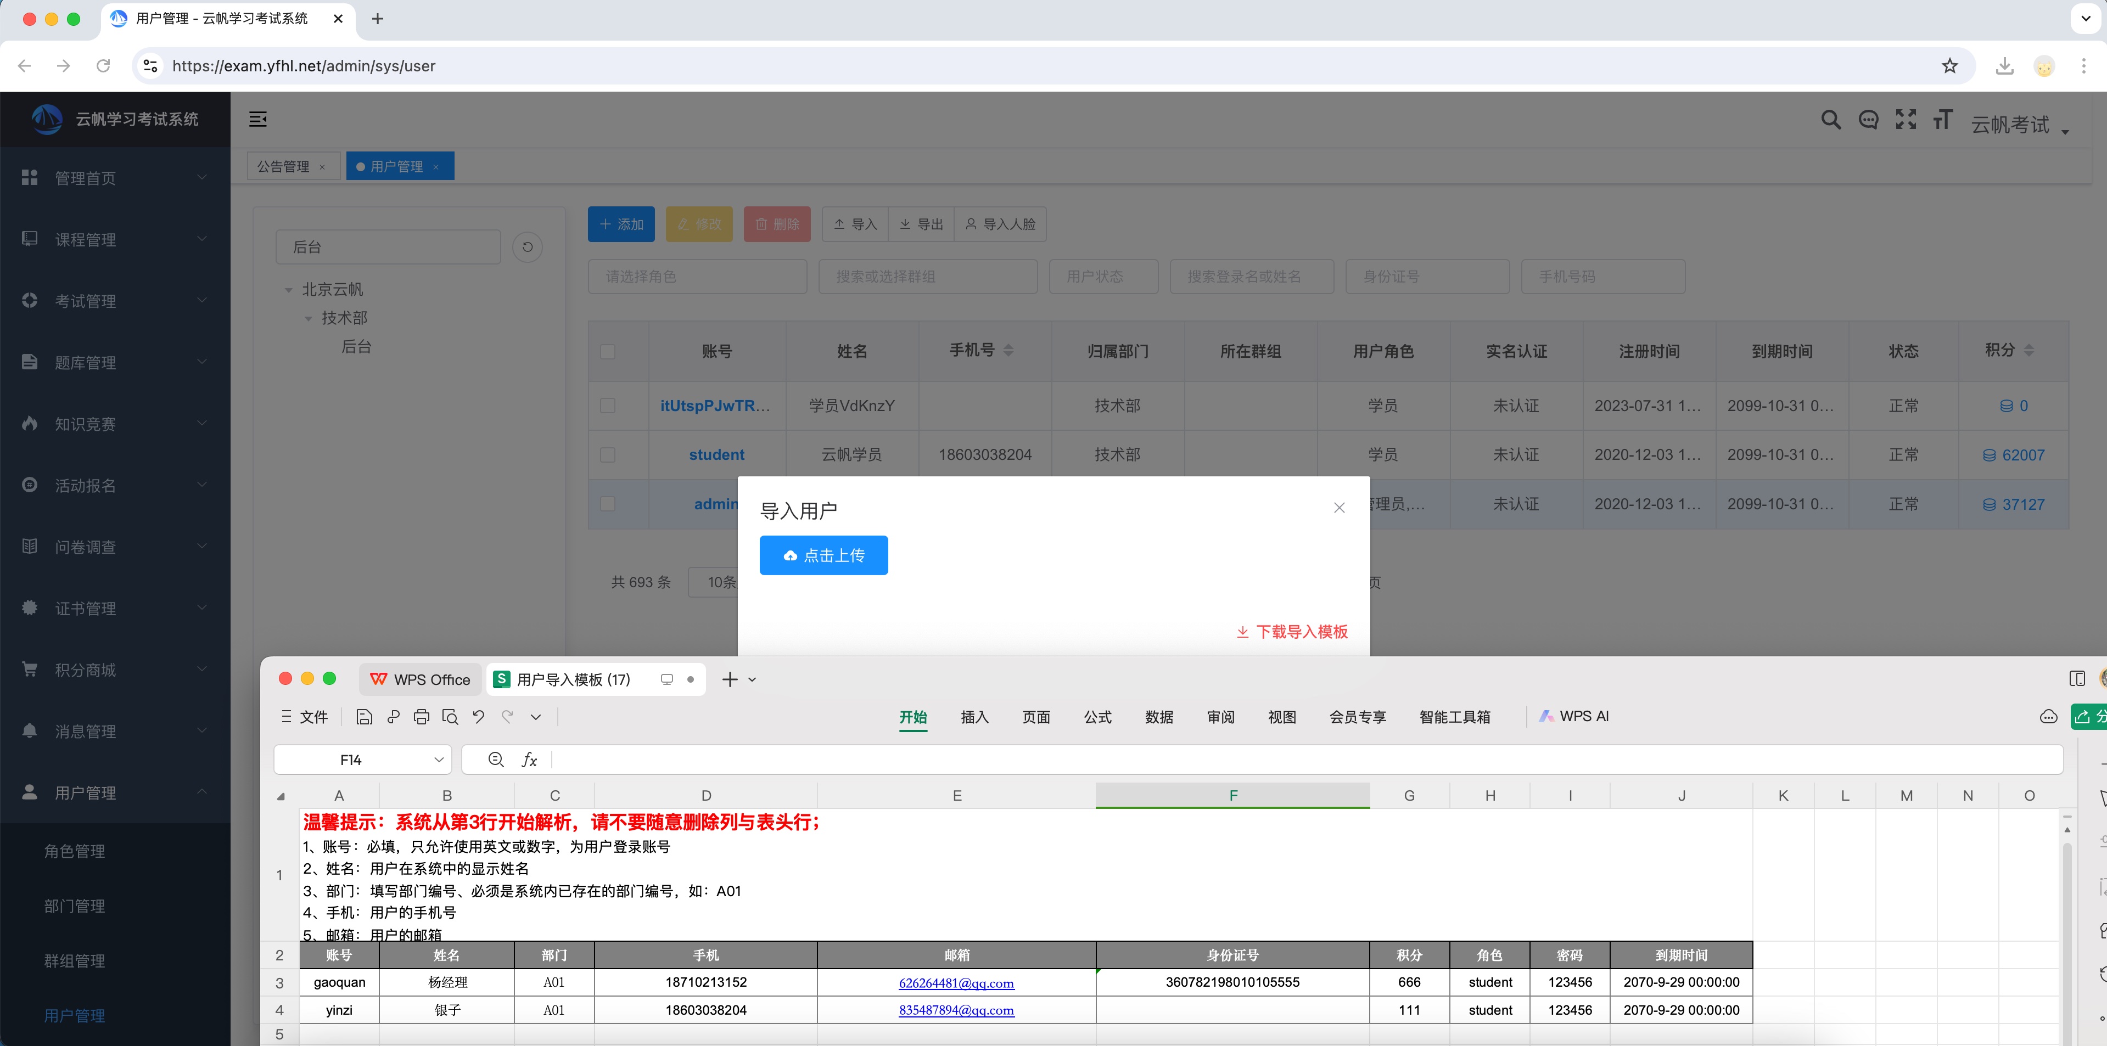This screenshot has width=2107, height=1046.
Task: Toggle the sidebar collapse hamburger icon
Action: [x=259, y=120]
